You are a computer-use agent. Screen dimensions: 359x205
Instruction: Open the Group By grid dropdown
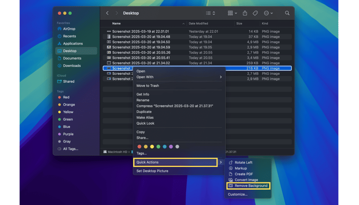pyautogui.click(x=232, y=13)
